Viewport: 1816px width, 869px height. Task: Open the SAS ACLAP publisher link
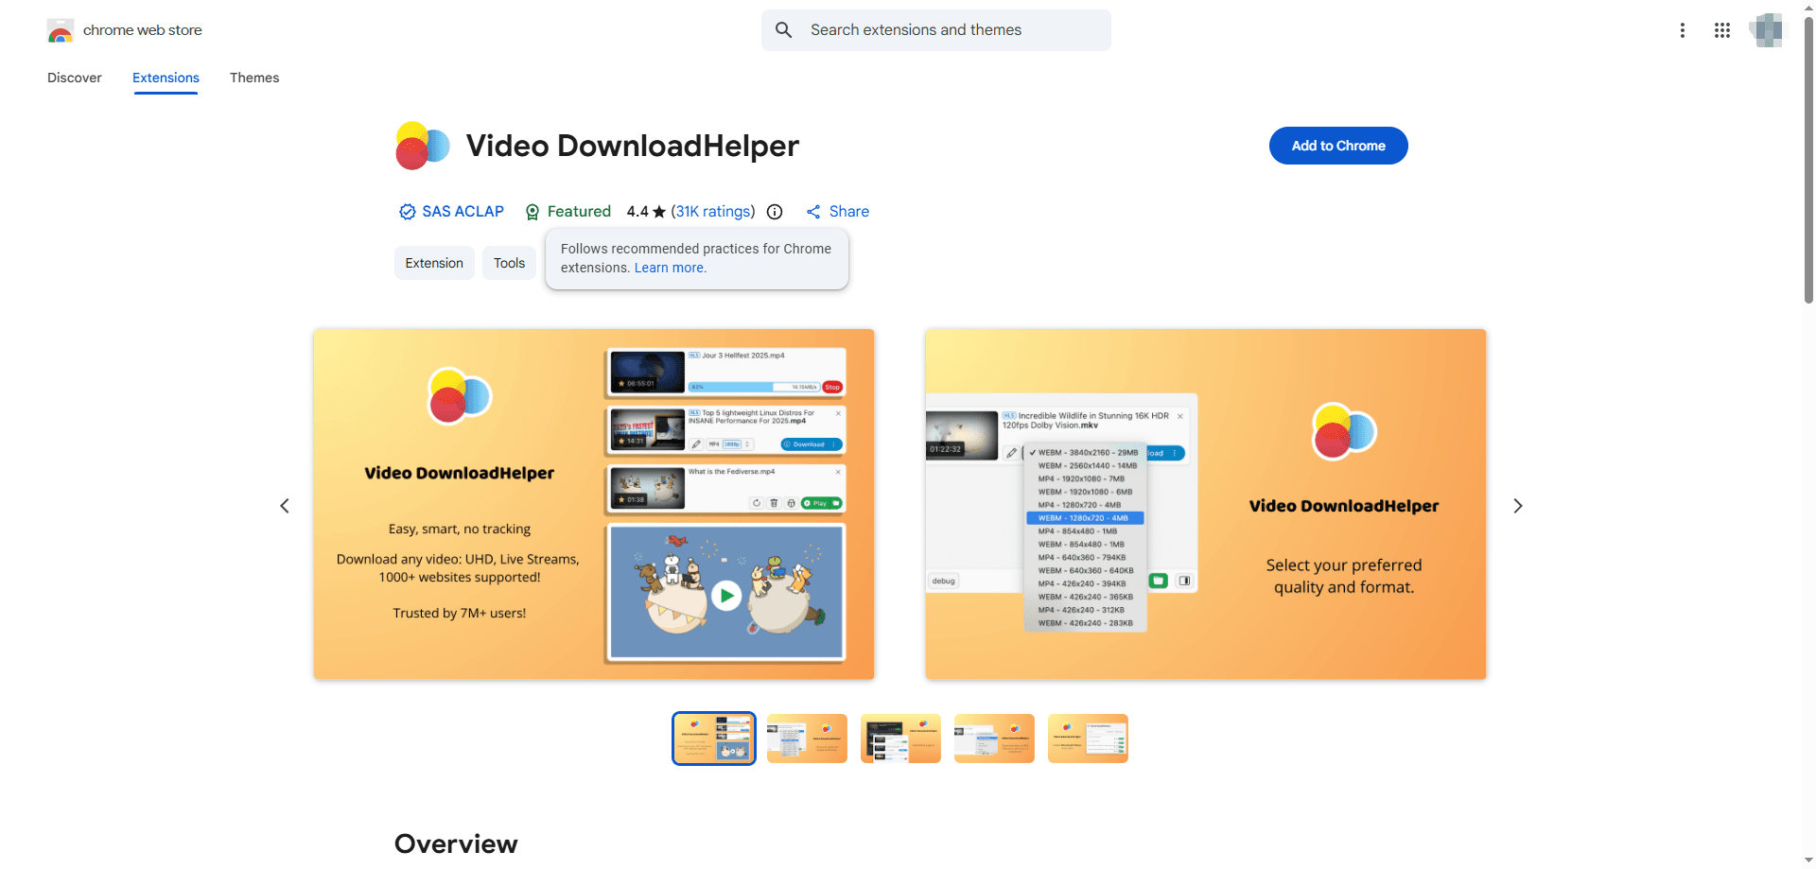click(x=462, y=212)
